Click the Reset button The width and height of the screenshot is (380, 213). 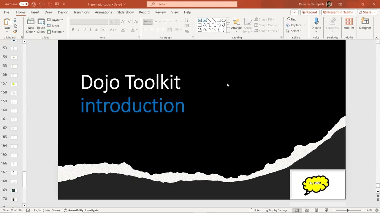[53, 26]
